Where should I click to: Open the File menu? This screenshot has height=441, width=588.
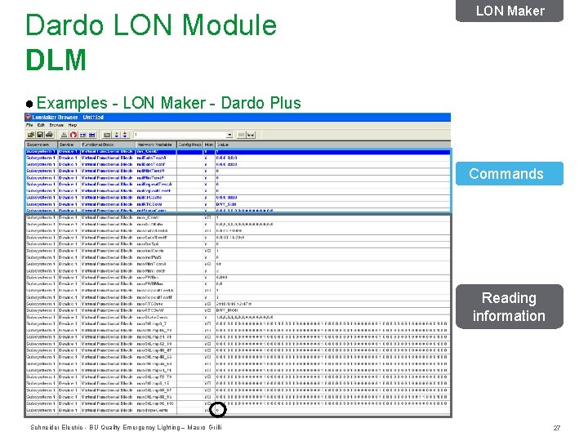pyautogui.click(x=29, y=125)
